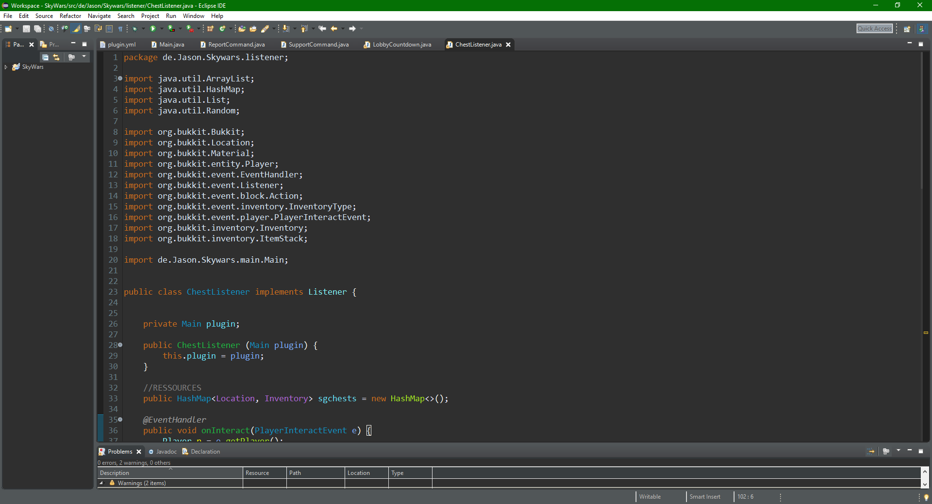This screenshot has width=932, height=504.
Task: Click the arrow icon in Problems toolbar
Action: pyautogui.click(x=871, y=451)
